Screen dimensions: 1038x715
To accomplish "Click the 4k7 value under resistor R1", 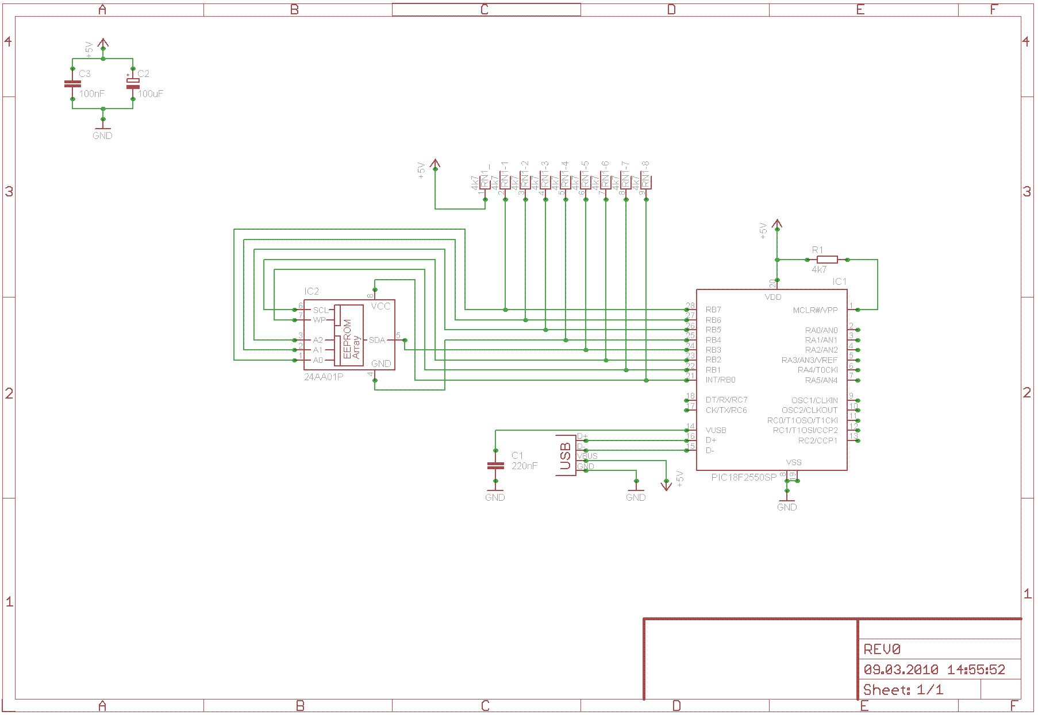I will pyautogui.click(x=819, y=269).
